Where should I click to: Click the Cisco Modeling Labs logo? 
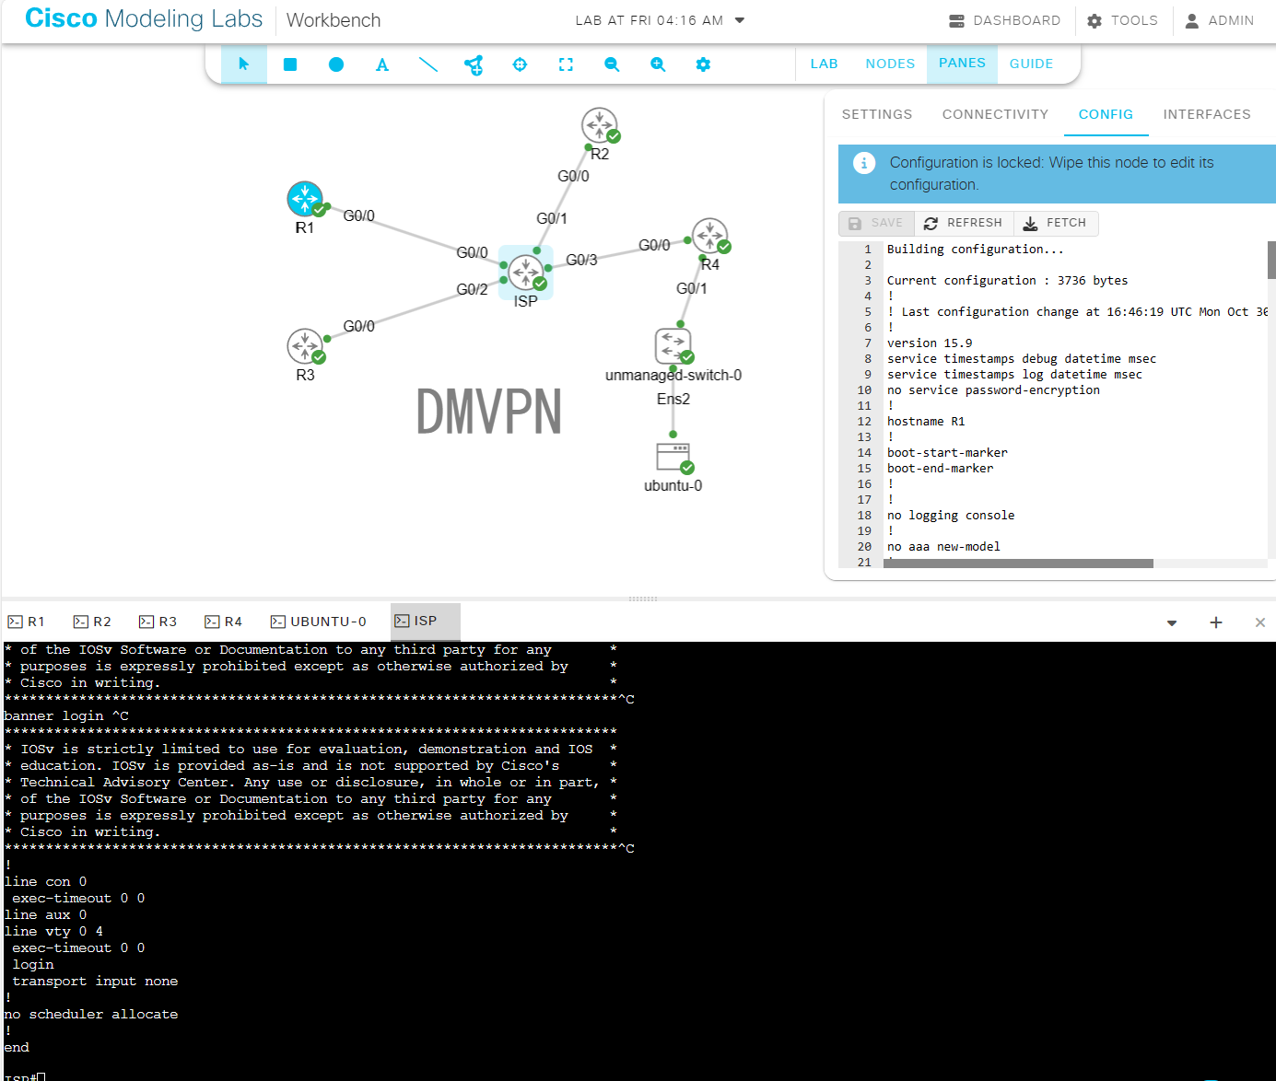coord(144,18)
